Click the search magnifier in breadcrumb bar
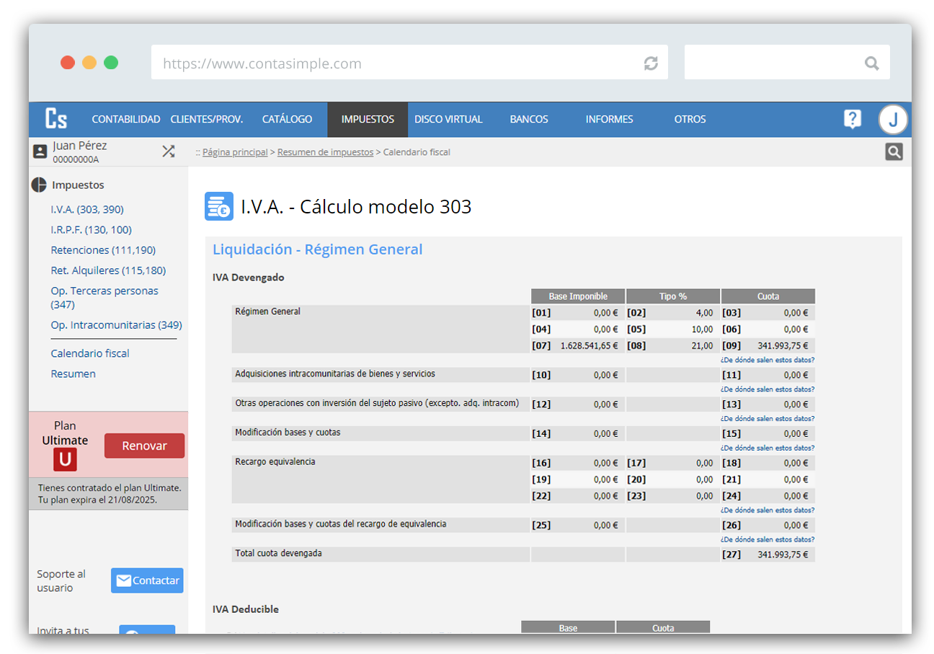Image resolution: width=934 pixels, height=654 pixels. pos(894,151)
